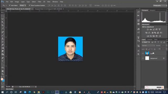This screenshot has width=168, height=94.
Task: Switch to Passport Size document tab
Action: [x=49, y=9]
